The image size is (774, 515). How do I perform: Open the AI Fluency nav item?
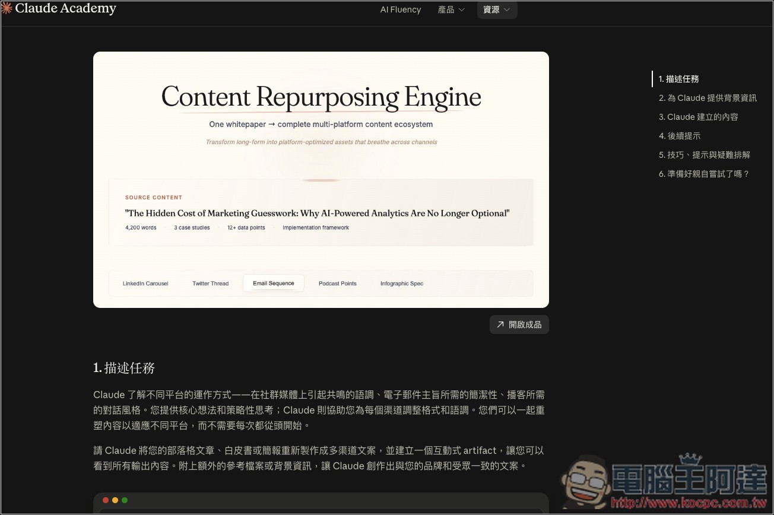pyautogui.click(x=401, y=9)
